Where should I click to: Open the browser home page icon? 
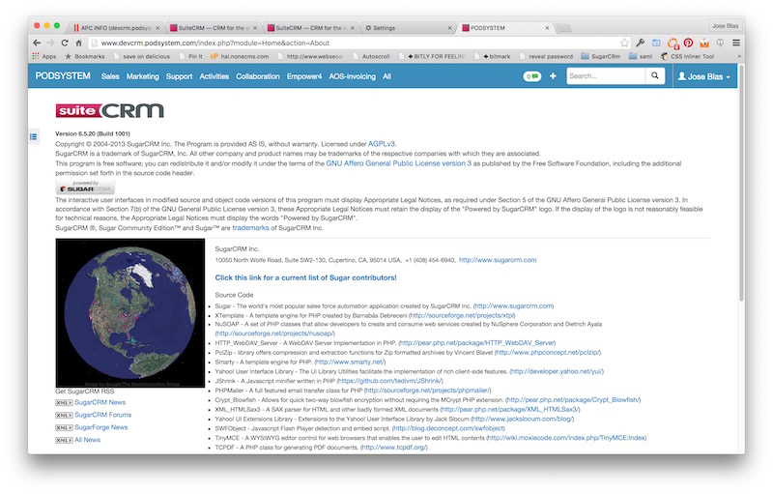click(x=78, y=43)
